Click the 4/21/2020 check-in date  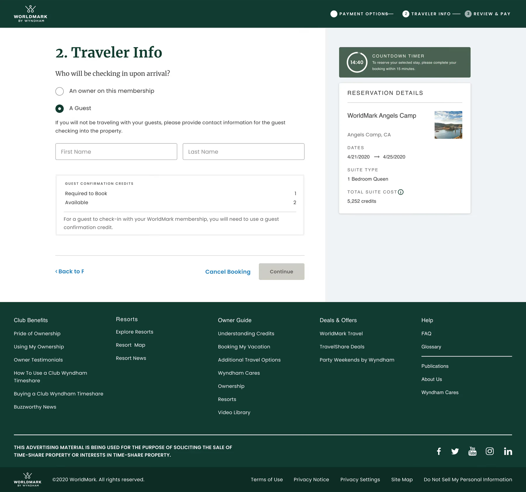pos(358,157)
